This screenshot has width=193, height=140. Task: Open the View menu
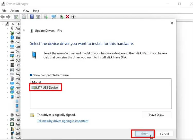[26, 11]
